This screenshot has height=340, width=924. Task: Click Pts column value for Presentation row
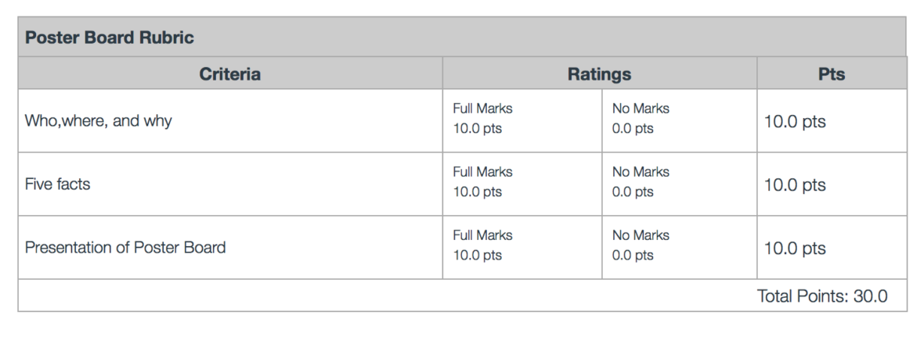tap(795, 249)
